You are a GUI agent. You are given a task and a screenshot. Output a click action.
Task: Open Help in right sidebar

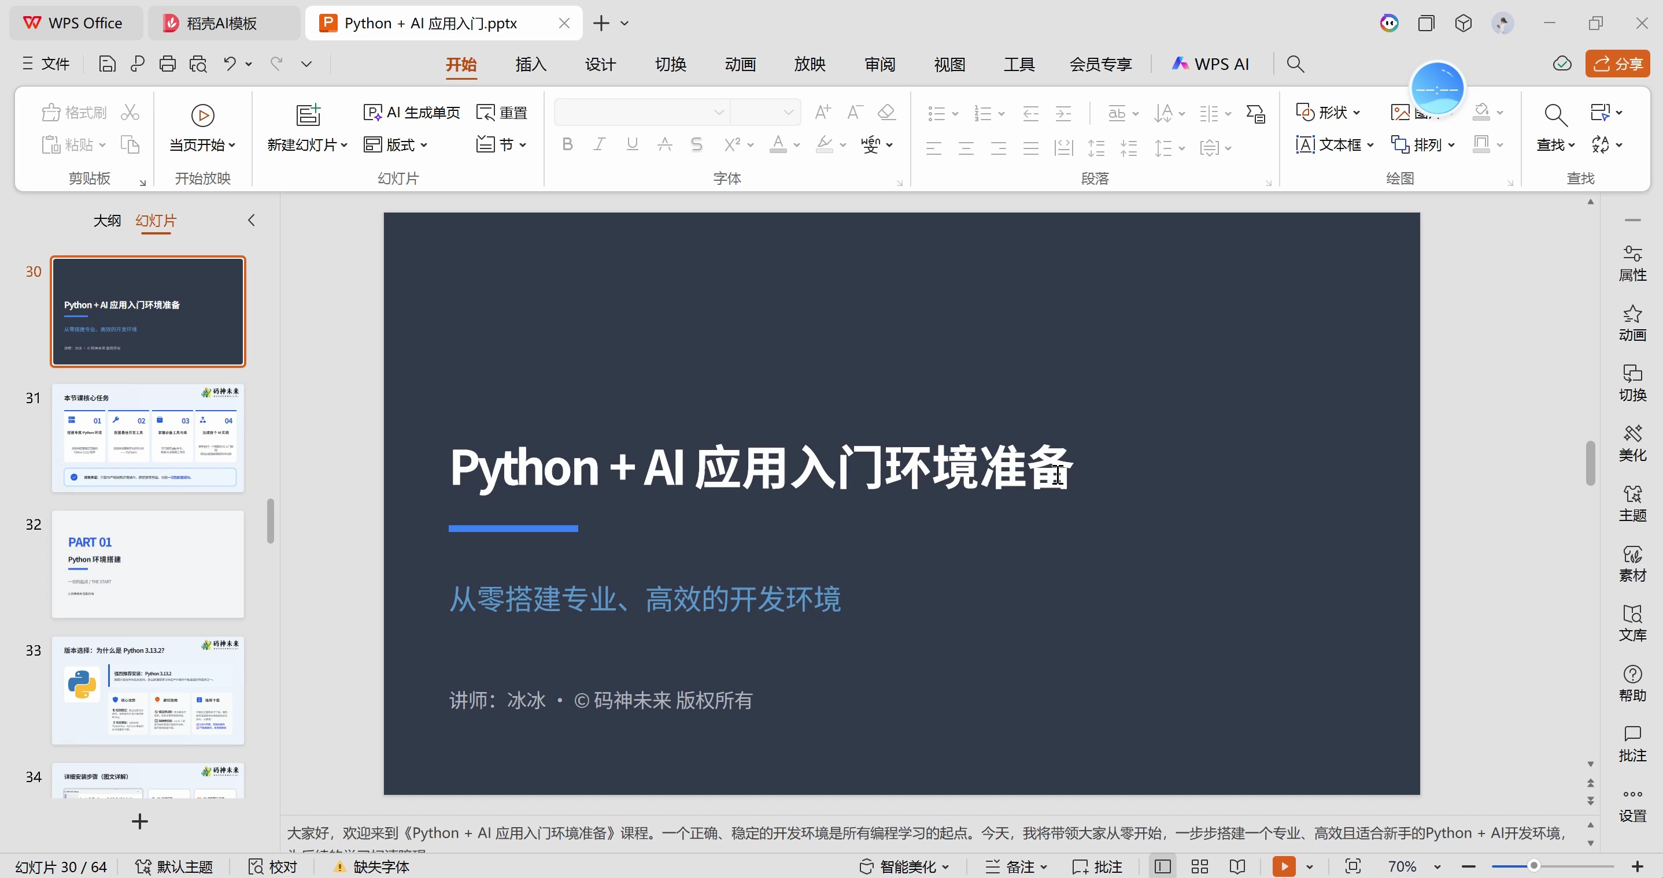point(1633,683)
